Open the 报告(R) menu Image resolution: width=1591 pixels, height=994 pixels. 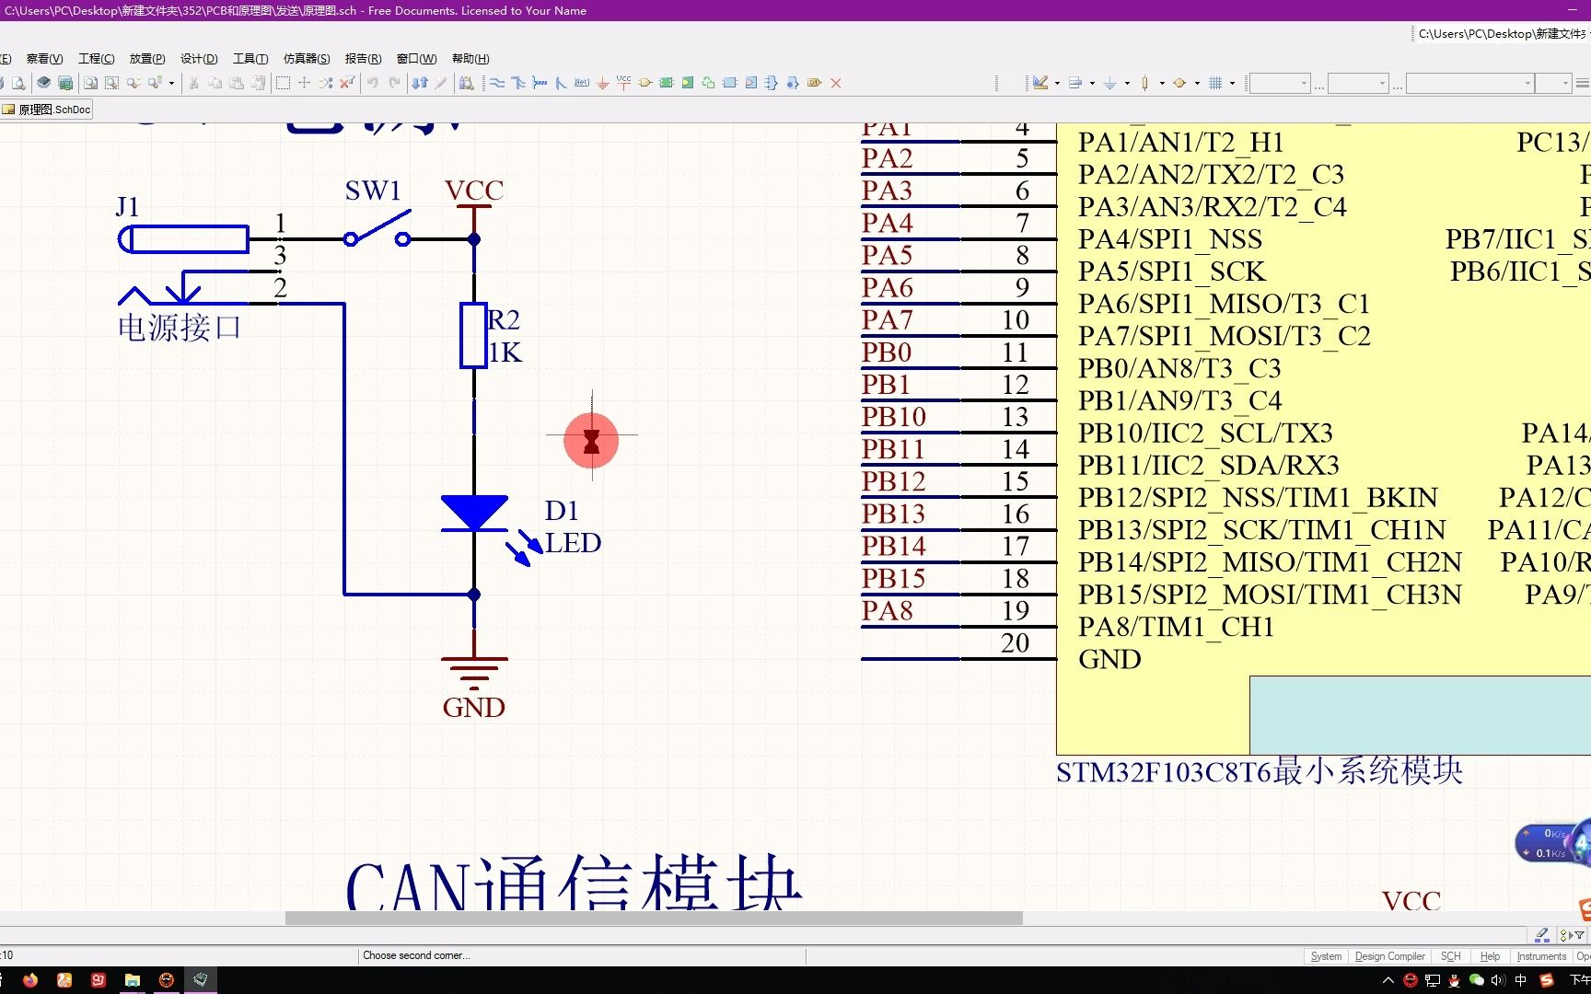363,58
